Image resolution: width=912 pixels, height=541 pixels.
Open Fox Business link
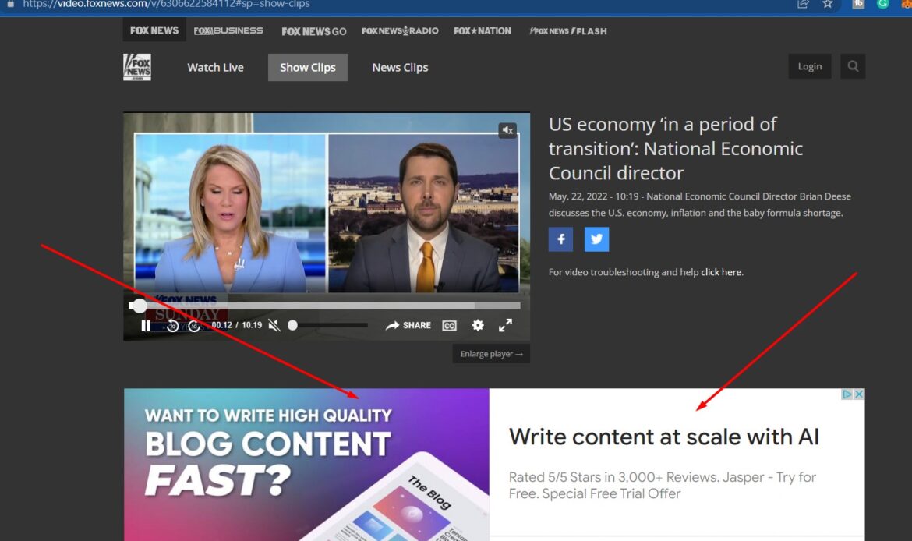(x=228, y=31)
